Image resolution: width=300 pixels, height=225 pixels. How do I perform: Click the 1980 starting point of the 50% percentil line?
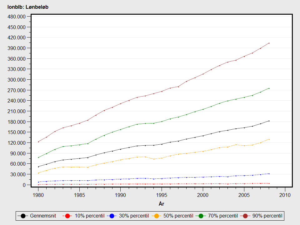[38, 173]
